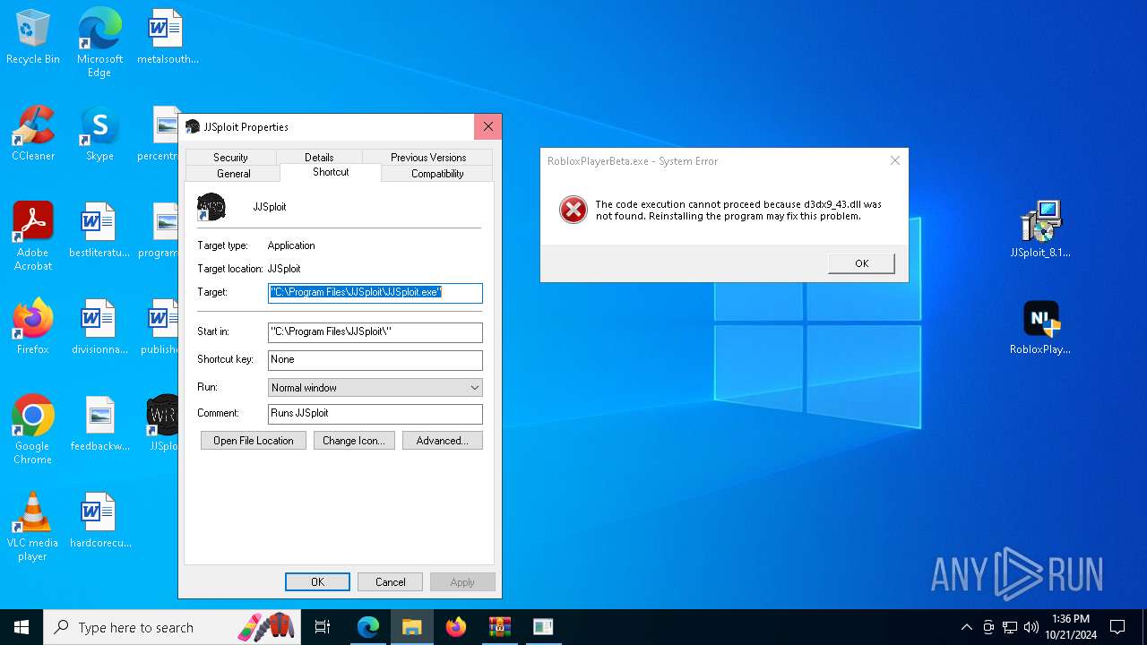Close the RobloxPlayerBeta System Error dialog
Viewport: 1147px width, 645px height.
(x=894, y=161)
